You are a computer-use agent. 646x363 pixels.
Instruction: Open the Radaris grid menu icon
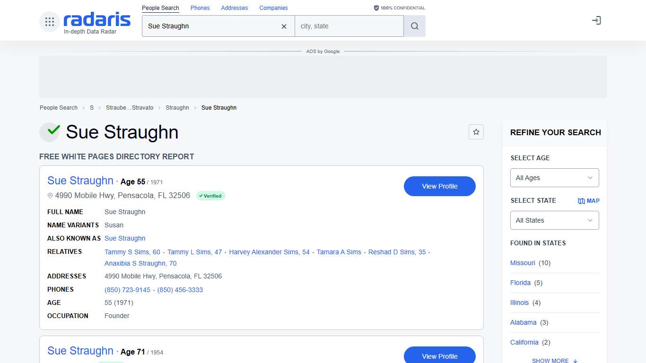[x=50, y=22]
